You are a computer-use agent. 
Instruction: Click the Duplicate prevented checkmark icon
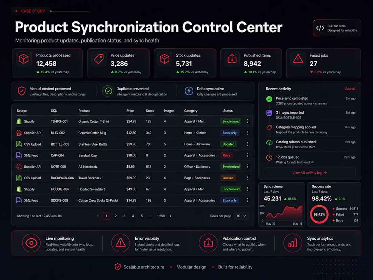click(x=109, y=91)
